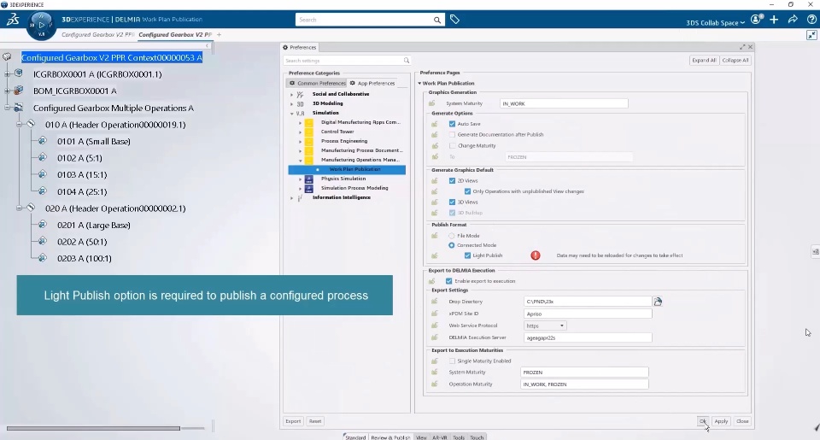
Task: Open the AR-VR toolbar tab
Action: point(439,437)
